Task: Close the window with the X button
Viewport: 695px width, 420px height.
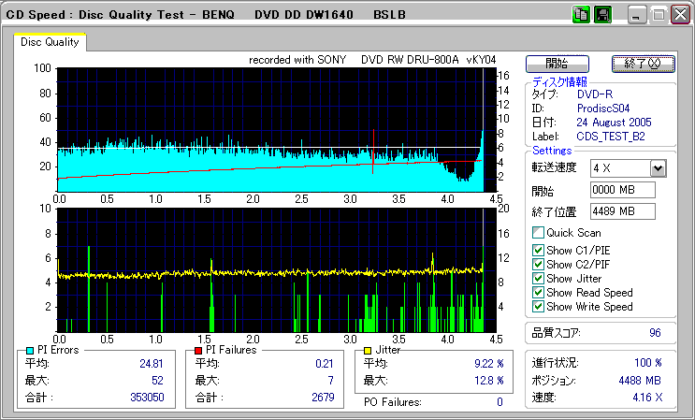Action: point(679,15)
